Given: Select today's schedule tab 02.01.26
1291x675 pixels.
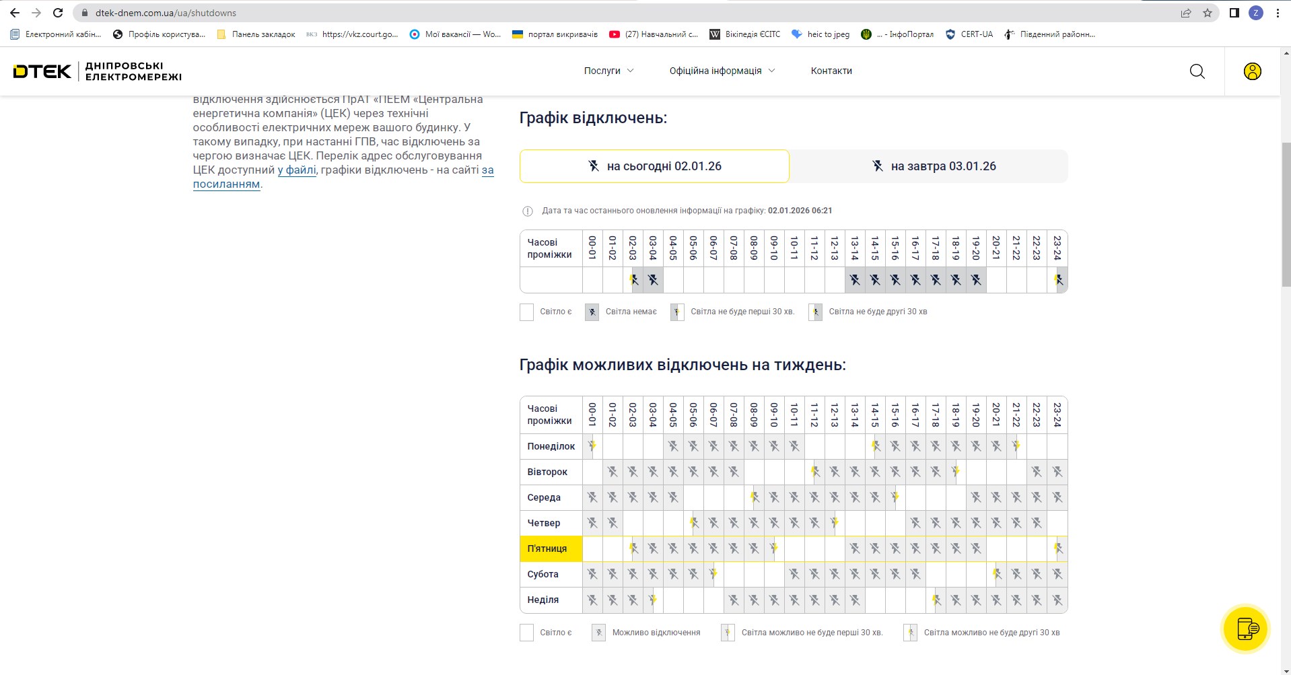Looking at the screenshot, I should pyautogui.click(x=654, y=166).
